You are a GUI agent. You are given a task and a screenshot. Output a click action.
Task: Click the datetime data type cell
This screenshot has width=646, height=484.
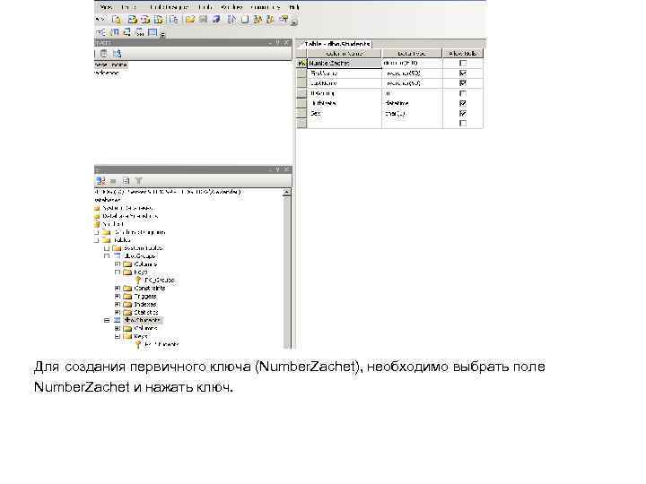point(412,103)
